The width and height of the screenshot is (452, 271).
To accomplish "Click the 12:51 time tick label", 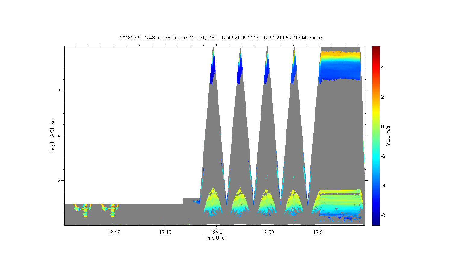I will (319, 232).
